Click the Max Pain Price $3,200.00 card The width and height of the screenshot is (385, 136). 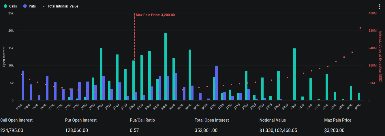coord(354,125)
